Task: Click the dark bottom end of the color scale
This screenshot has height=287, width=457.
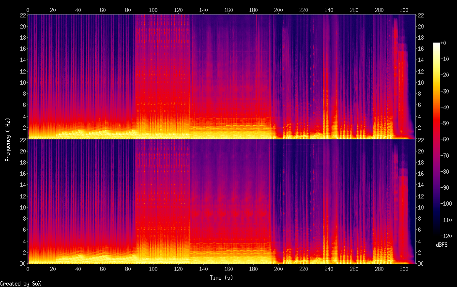Action: click(437, 233)
